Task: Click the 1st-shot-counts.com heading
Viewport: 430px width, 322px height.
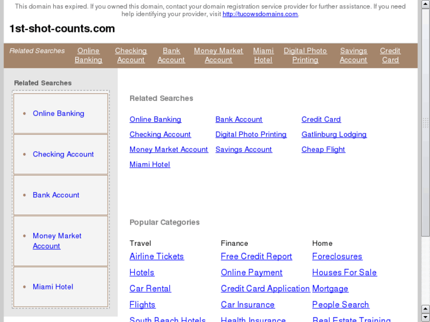Action: [x=62, y=29]
